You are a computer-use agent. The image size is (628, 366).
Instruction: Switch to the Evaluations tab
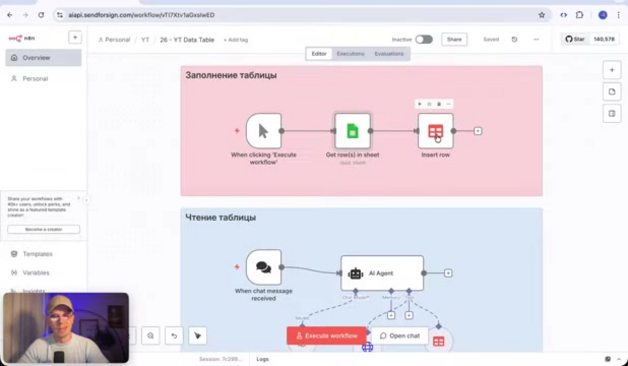pyautogui.click(x=389, y=54)
